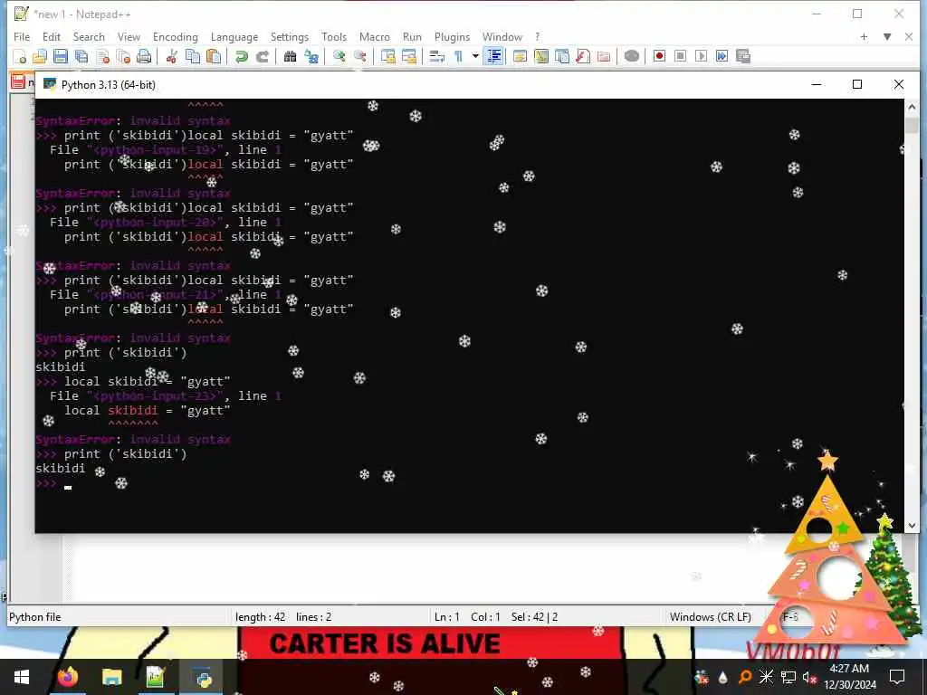Start macro recording with red circle

tap(659, 57)
